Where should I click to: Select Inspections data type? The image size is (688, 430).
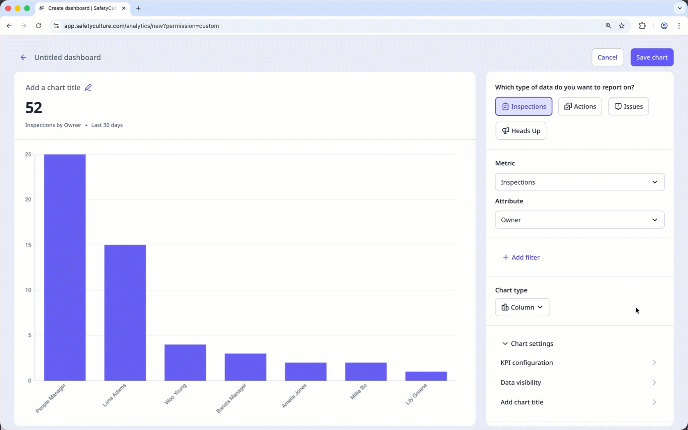click(x=524, y=106)
